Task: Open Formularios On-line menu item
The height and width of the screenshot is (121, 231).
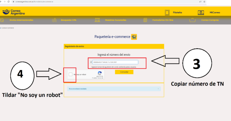Action: [163, 20]
